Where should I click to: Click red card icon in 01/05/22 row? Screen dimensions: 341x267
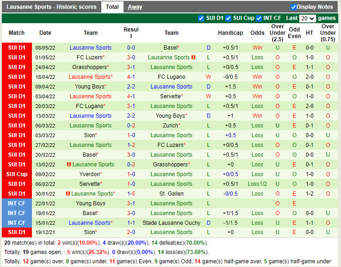point(193,57)
